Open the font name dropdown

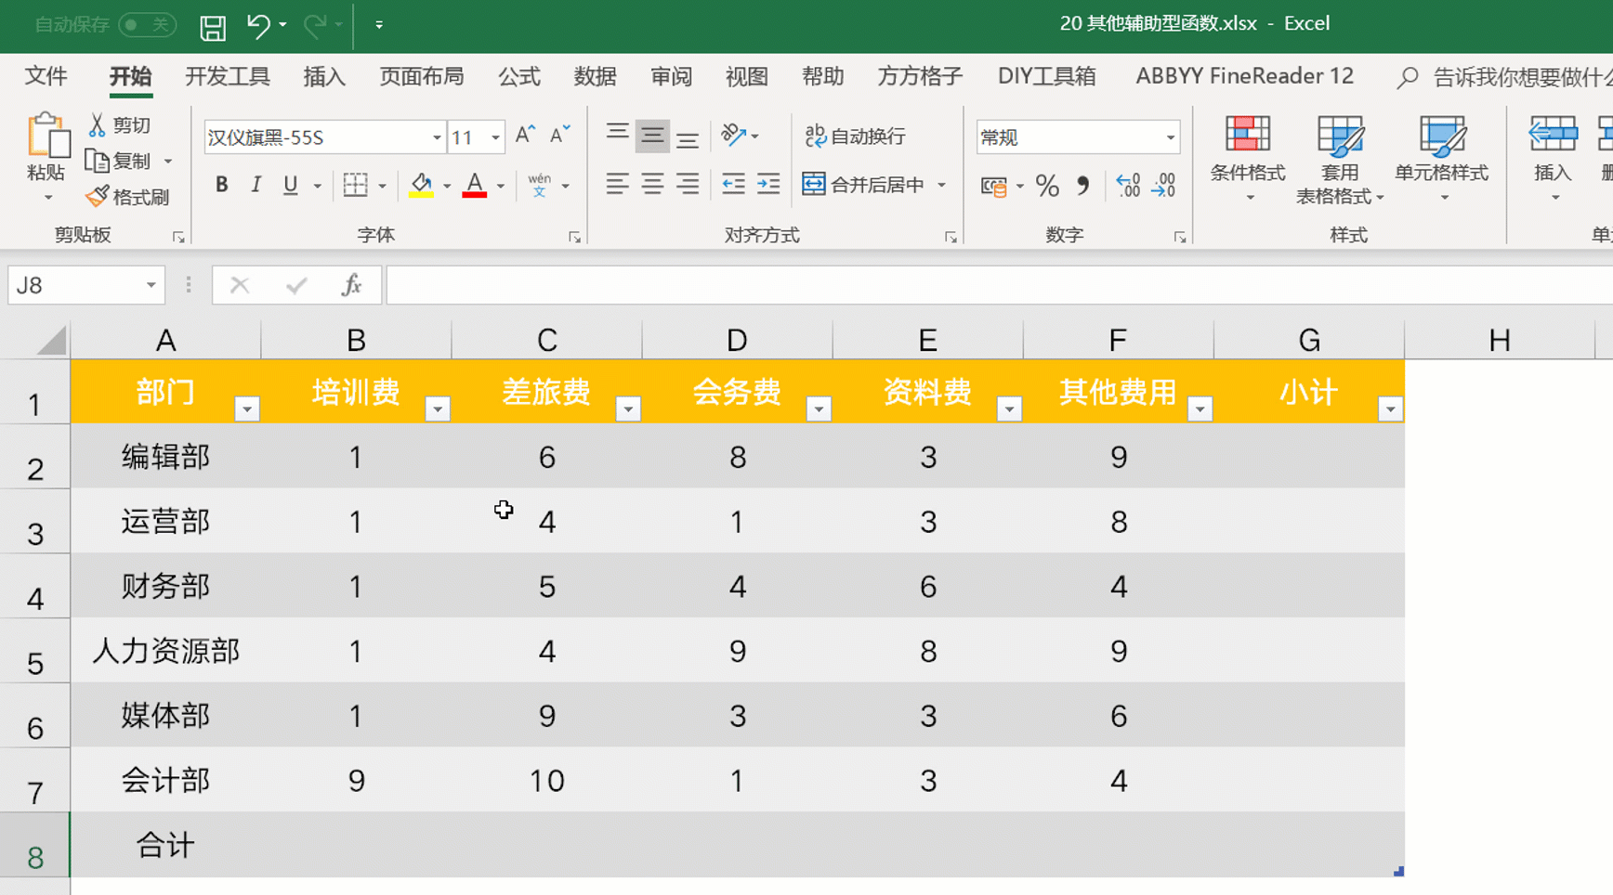(436, 137)
